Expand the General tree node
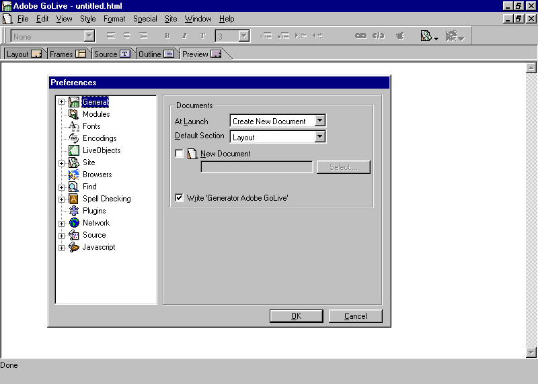 61,102
